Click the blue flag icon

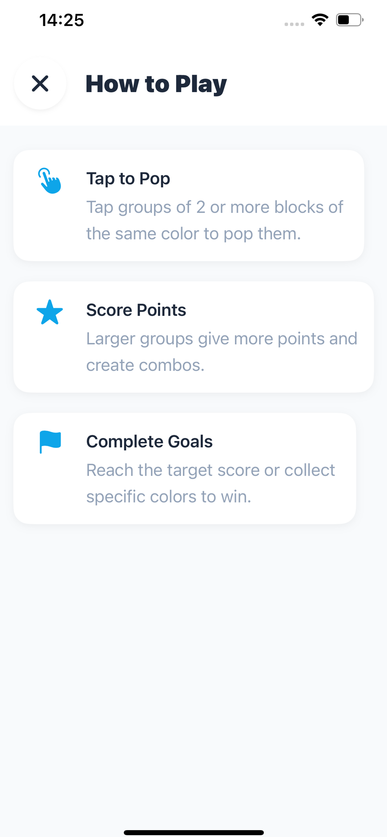coord(50,442)
